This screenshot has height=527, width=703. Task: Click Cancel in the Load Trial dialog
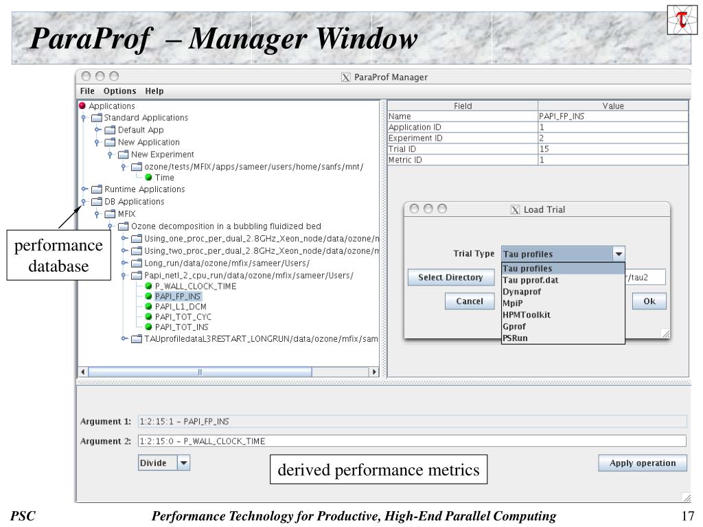[470, 301]
